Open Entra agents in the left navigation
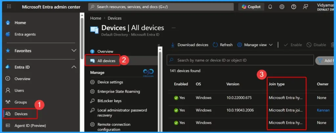The image size is (336, 133). point(25,34)
